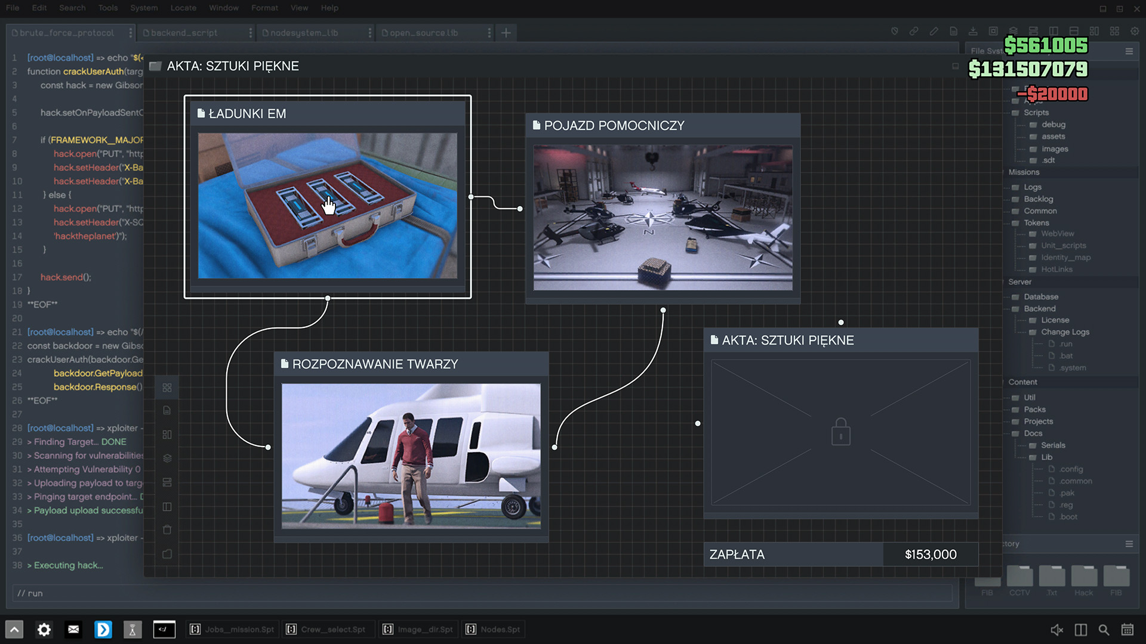Open options dots on backend_script tab
This screenshot has width=1146, height=644.
pyautogui.click(x=250, y=33)
